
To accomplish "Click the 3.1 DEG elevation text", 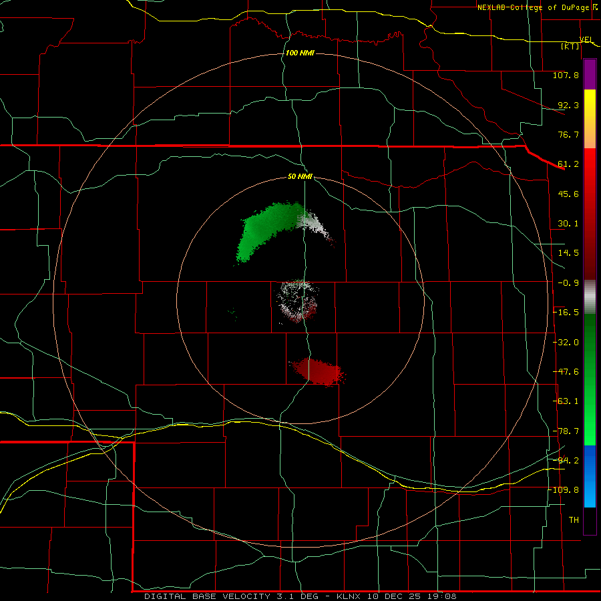I will click(297, 596).
